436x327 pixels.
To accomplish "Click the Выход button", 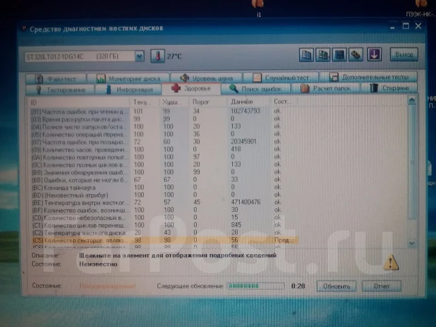I will point(404,54).
